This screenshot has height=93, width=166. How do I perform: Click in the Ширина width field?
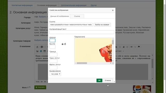(x=52, y=41)
